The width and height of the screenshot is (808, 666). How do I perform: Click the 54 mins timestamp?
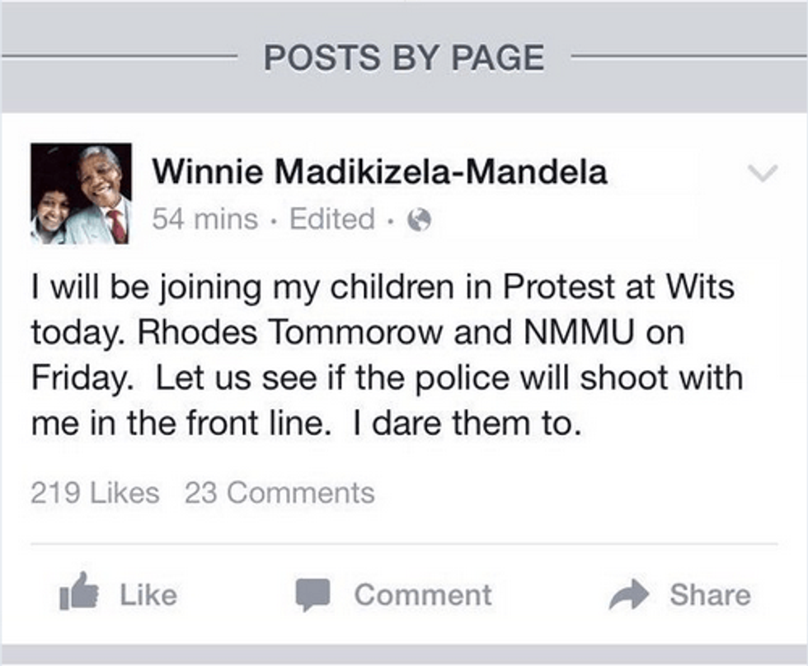(x=205, y=219)
